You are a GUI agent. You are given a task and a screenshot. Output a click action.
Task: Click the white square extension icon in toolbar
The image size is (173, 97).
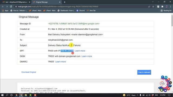click(x=158, y=6)
